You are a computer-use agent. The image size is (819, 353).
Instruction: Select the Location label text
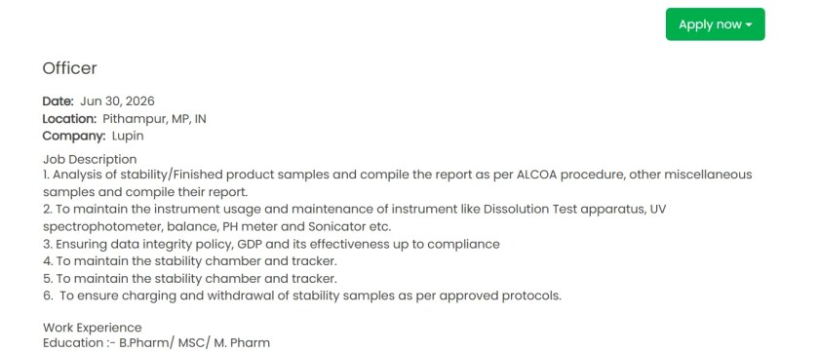[69, 119]
